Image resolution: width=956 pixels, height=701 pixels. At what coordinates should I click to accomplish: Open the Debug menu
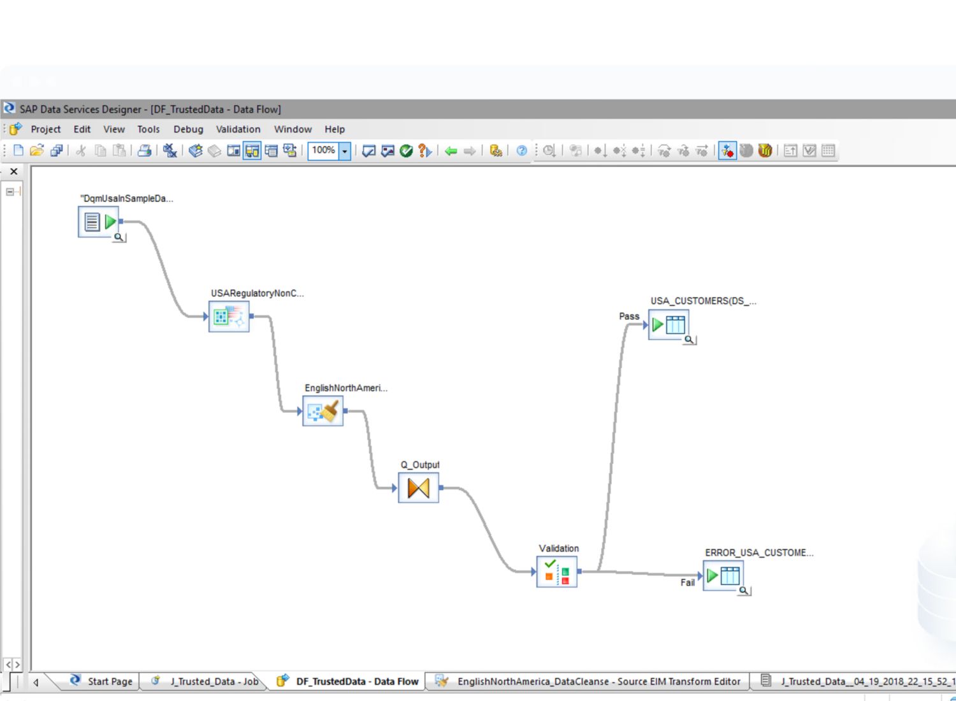[188, 129]
